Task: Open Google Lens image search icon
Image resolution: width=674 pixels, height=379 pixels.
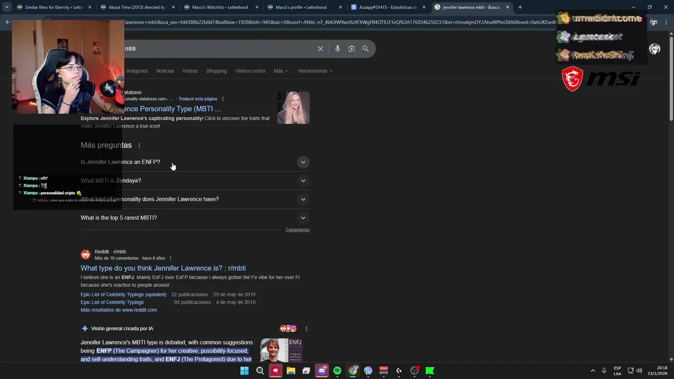Action: (352, 48)
